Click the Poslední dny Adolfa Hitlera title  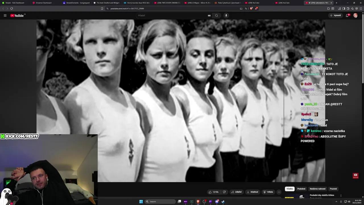coord(322,195)
